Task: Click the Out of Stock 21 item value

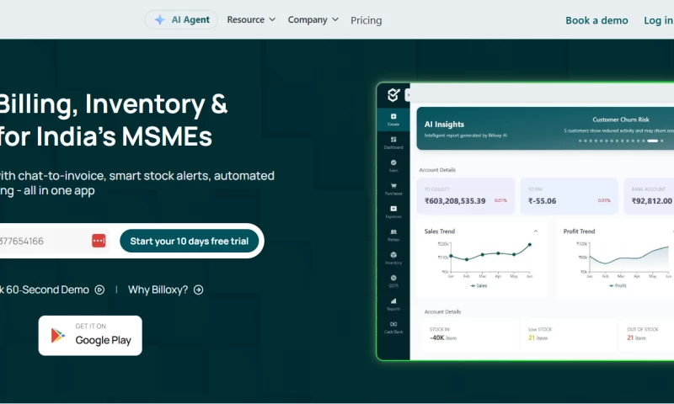Action: (636, 338)
